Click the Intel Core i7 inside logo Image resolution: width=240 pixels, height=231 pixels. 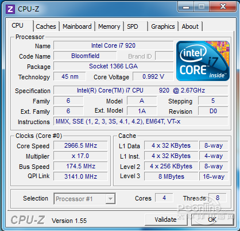pyautogui.click(x=203, y=61)
